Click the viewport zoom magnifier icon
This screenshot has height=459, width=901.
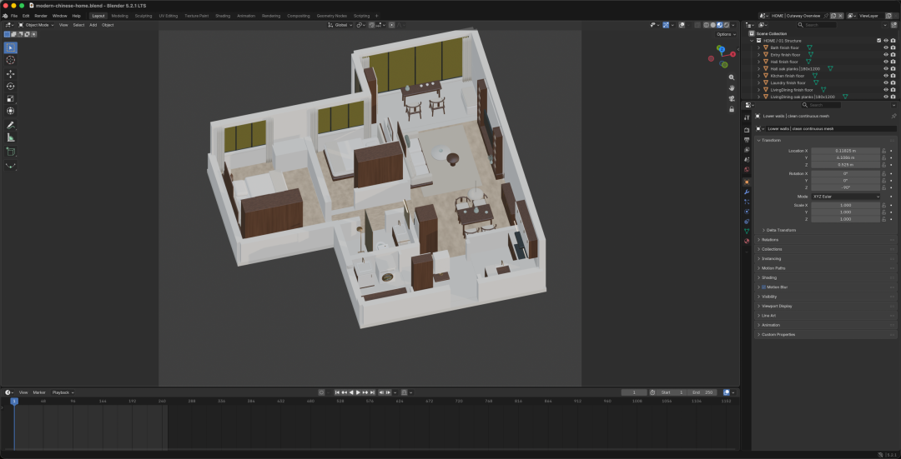click(x=732, y=77)
